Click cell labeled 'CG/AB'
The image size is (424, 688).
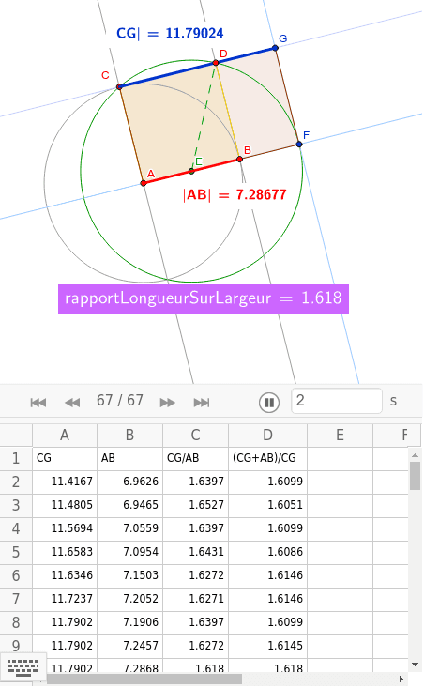195,458
